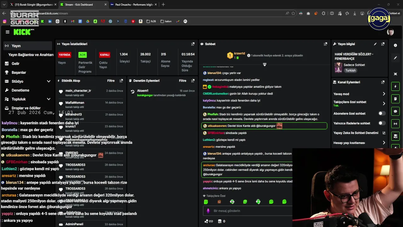Image resolution: width=403 pixels, height=227 pixels.
Task: Select Yayın in the sidebar
Action: tap(28, 46)
